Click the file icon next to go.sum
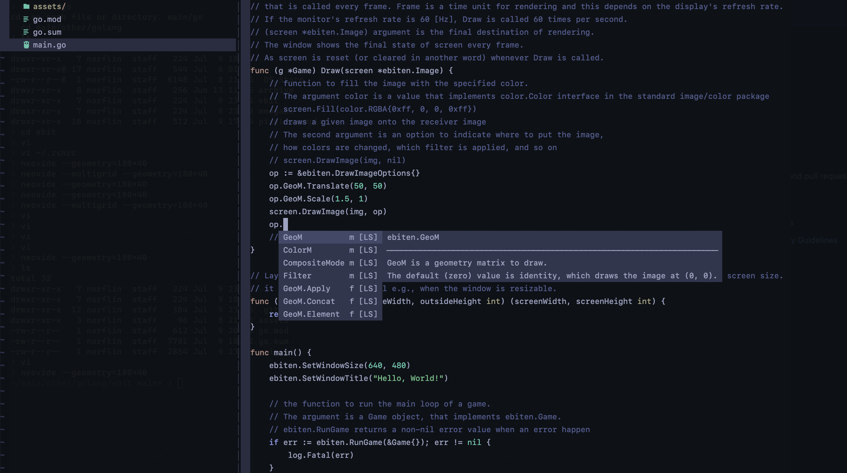847x473 pixels. (26, 32)
